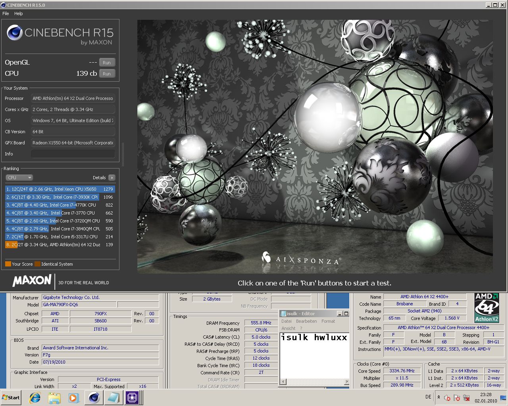Run the CPU benchmark
The image size is (508, 406).
click(x=107, y=74)
